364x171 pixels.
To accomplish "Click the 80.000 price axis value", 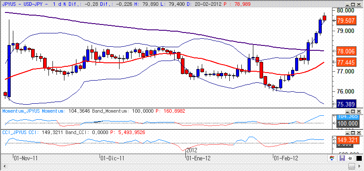I will point(345,11).
